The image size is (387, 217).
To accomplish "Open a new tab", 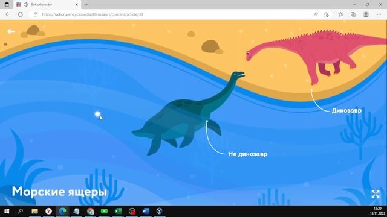I will coord(86,4).
